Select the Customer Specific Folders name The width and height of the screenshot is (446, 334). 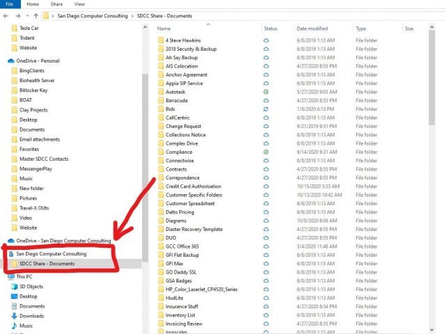click(x=194, y=195)
